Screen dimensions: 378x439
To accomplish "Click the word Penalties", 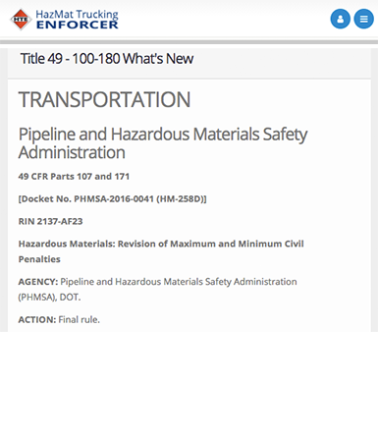I will click(x=39, y=259).
